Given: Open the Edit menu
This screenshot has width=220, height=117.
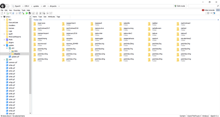Looking at the screenshot, I should [x=6, y=10].
